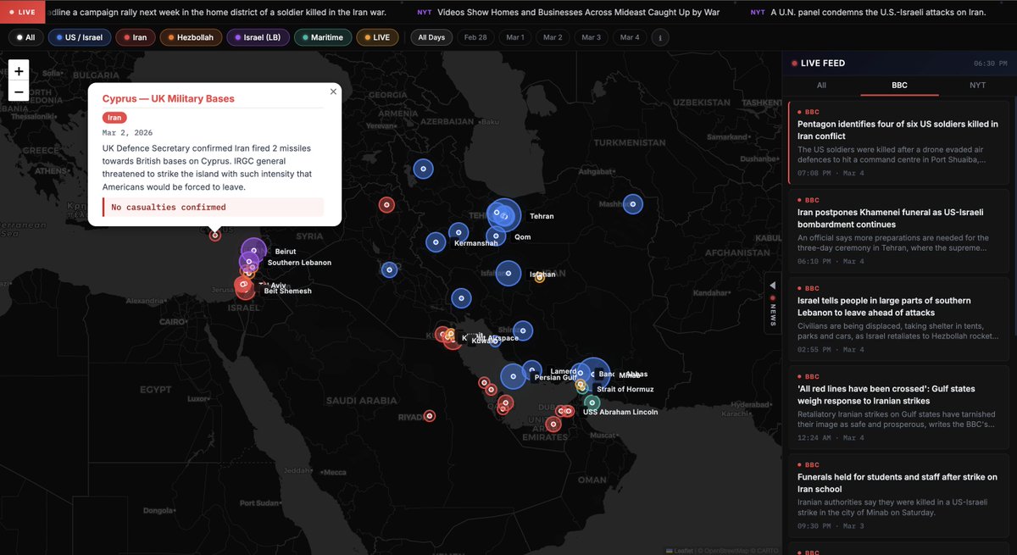This screenshot has height=555, width=1017.
Task: Open Funerals held for students story
Action: click(x=899, y=494)
